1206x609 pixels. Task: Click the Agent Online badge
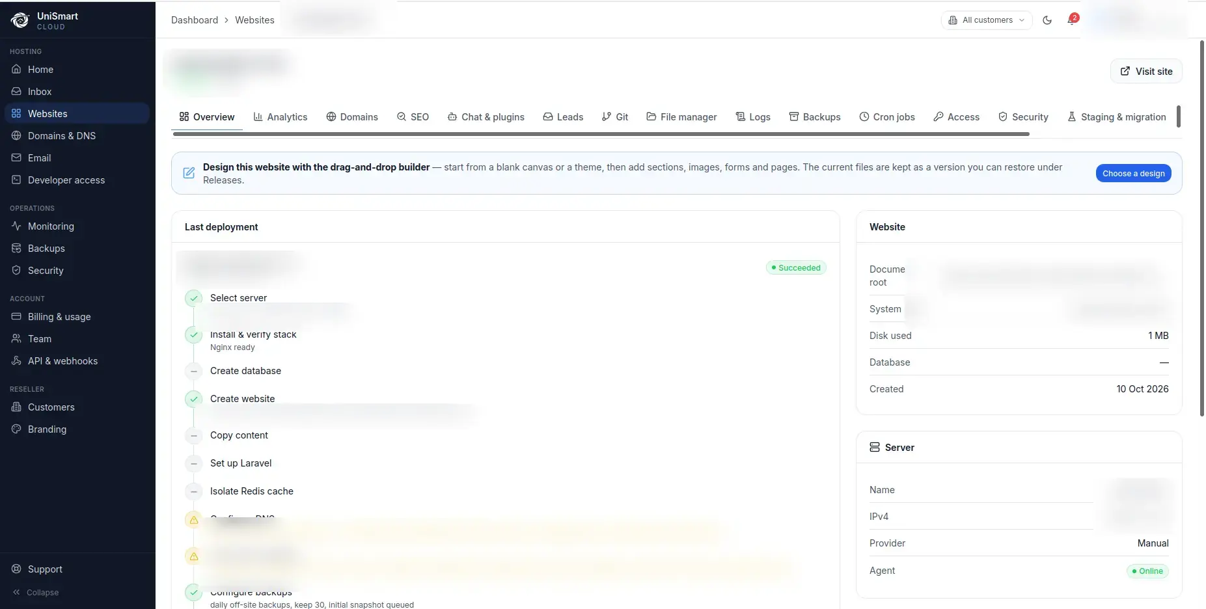(1147, 571)
